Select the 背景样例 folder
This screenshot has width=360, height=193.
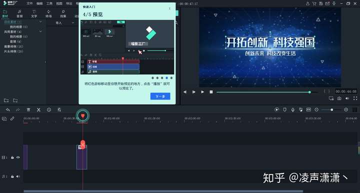click(13, 46)
